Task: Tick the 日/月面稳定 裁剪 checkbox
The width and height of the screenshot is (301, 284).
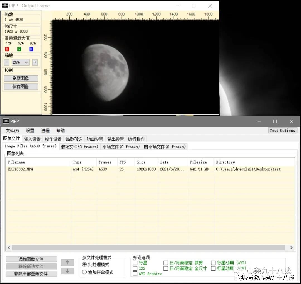Action: [x=166, y=263]
